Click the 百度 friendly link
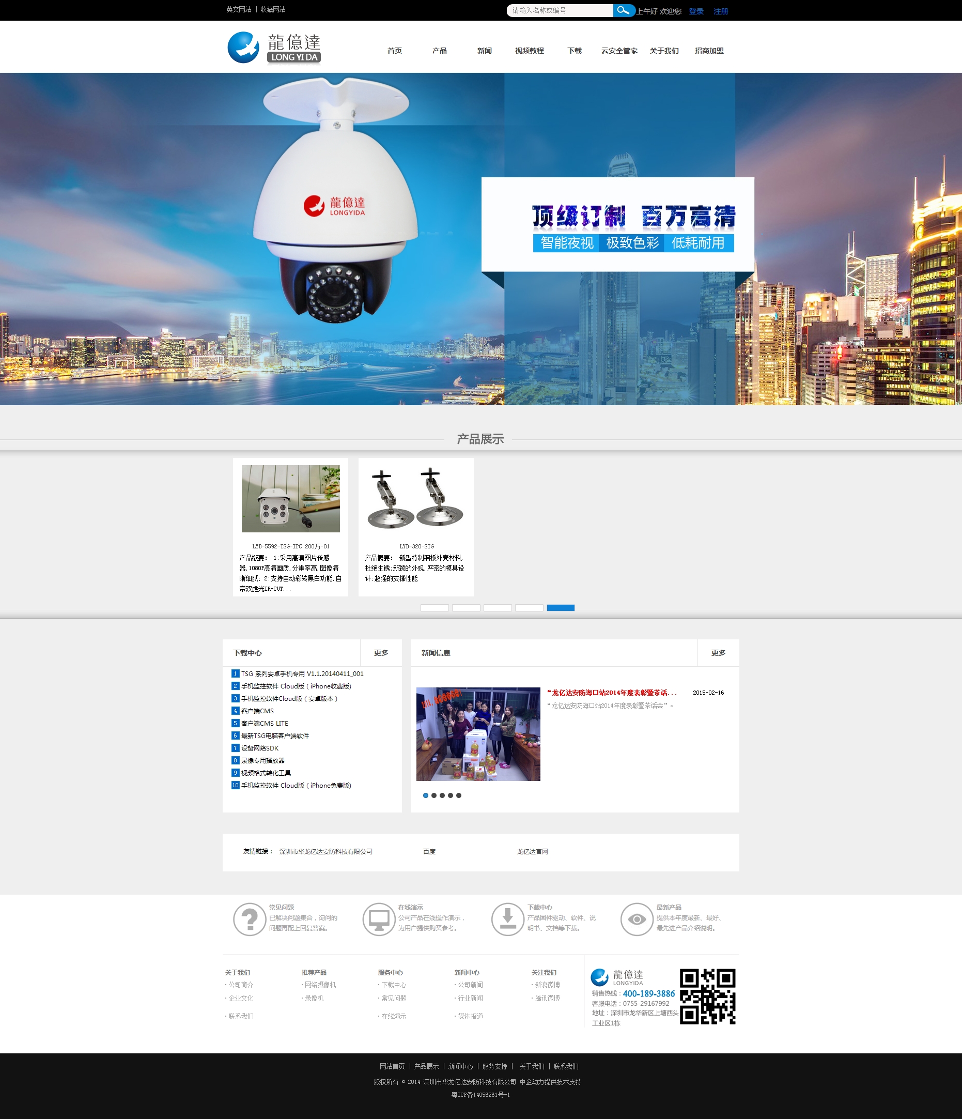This screenshot has width=962, height=1119. coord(429,852)
